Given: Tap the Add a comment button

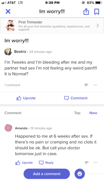Looking at the screenshot, I should 47,174.
